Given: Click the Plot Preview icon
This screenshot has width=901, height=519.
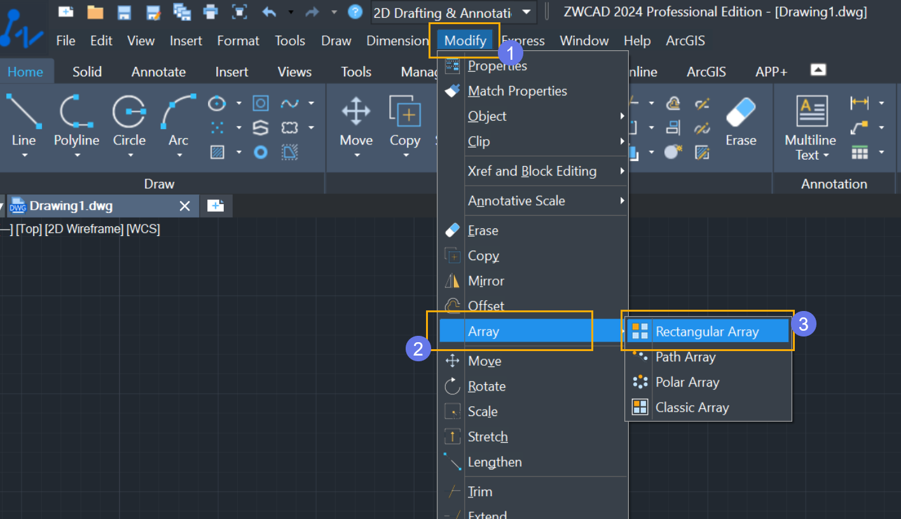Looking at the screenshot, I should pos(239,11).
